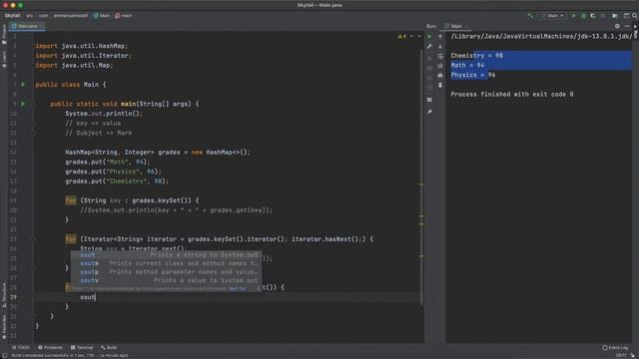This screenshot has height=359, width=639.
Task: Place cursor at grades.put("Math", 94) line
Action: point(108,162)
